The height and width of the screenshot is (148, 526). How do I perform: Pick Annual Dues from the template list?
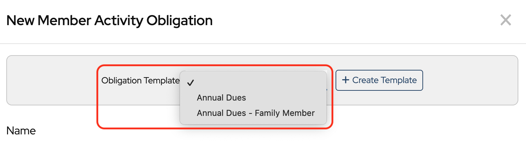pyautogui.click(x=221, y=98)
